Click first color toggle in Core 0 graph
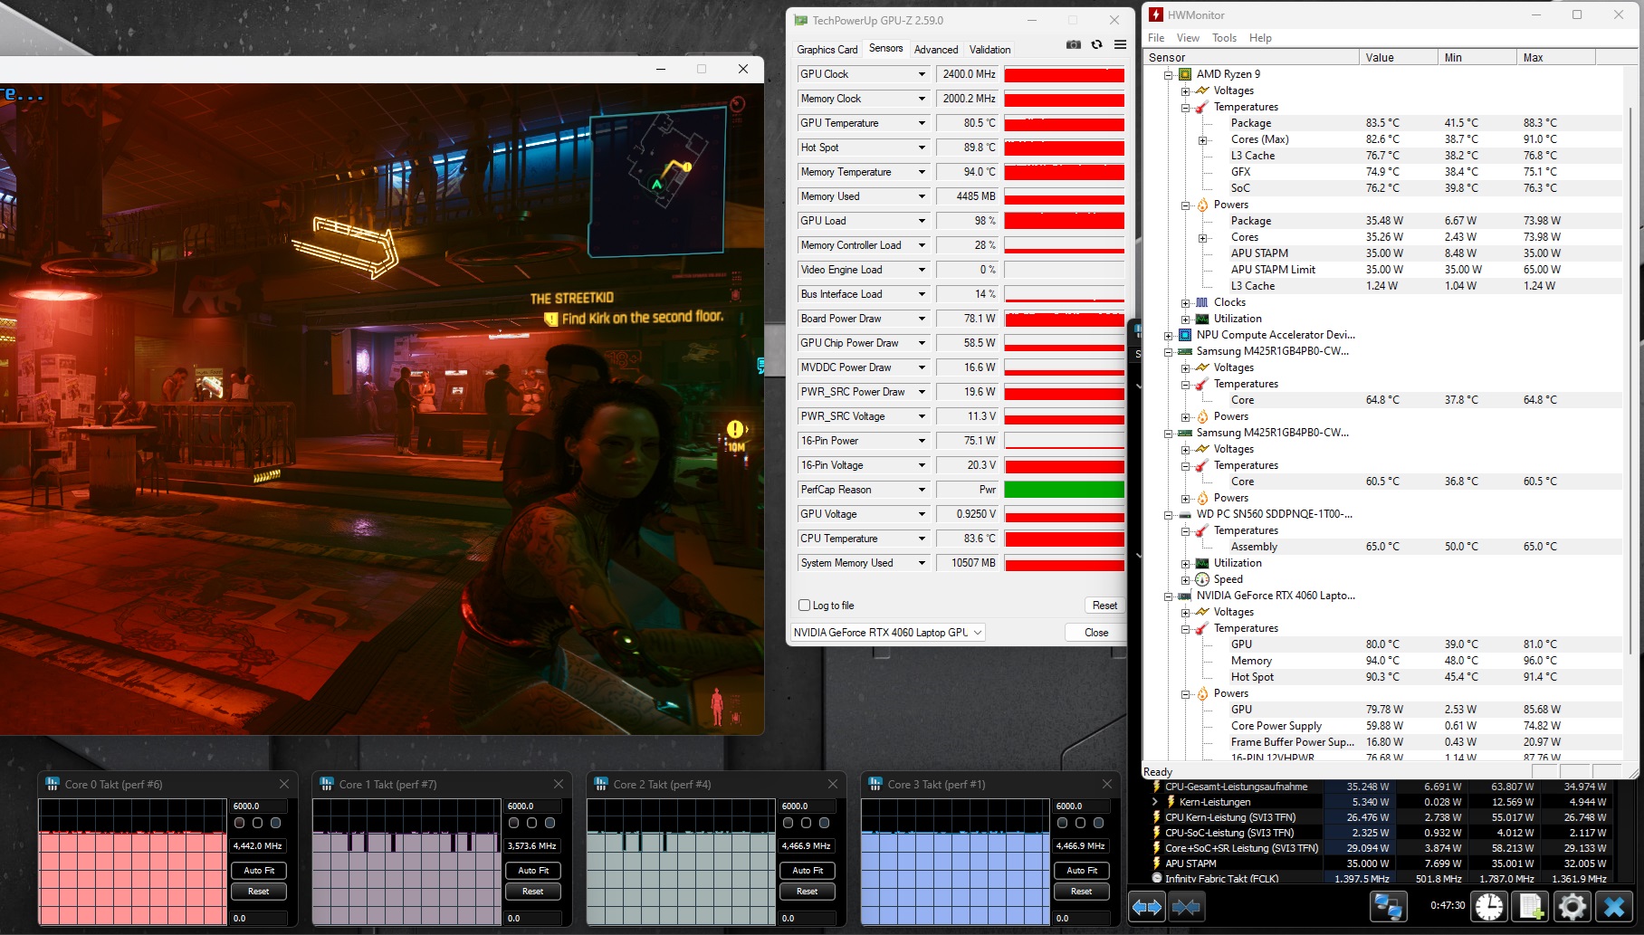Screen dimensions: 1644x935 pyautogui.click(x=240, y=823)
